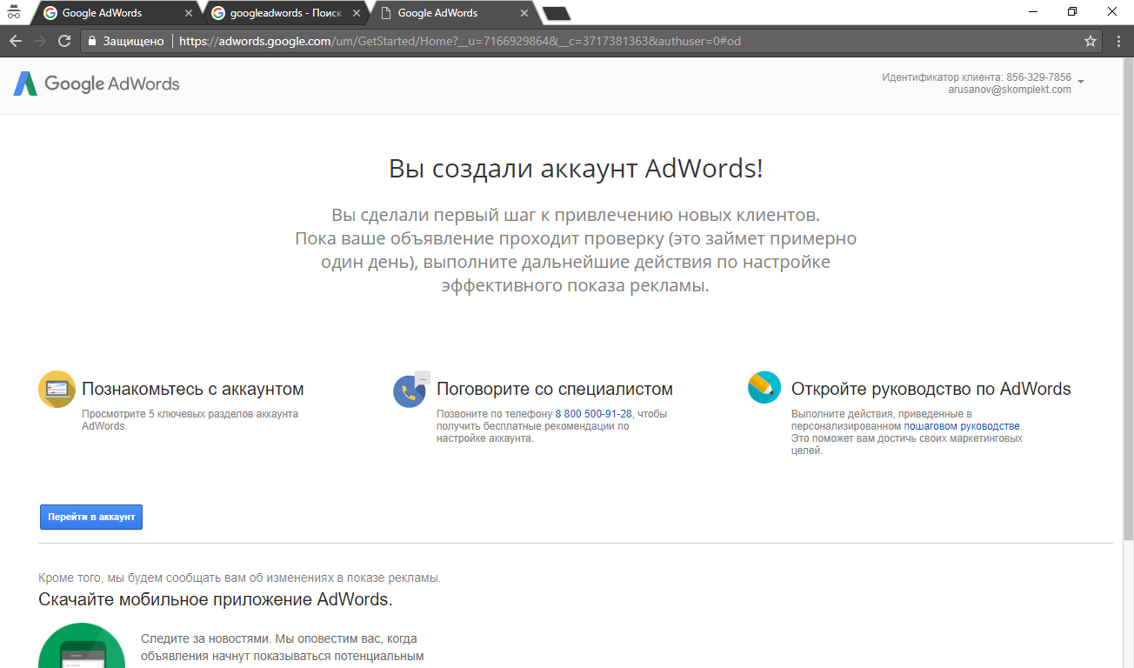Go back using the browser back arrow
This screenshot has width=1134, height=668.
pos(16,41)
